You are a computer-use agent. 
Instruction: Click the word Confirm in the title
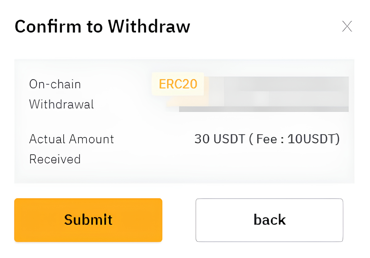click(48, 26)
